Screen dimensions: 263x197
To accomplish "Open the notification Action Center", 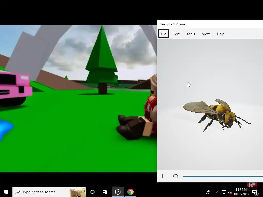I will click(255, 192).
